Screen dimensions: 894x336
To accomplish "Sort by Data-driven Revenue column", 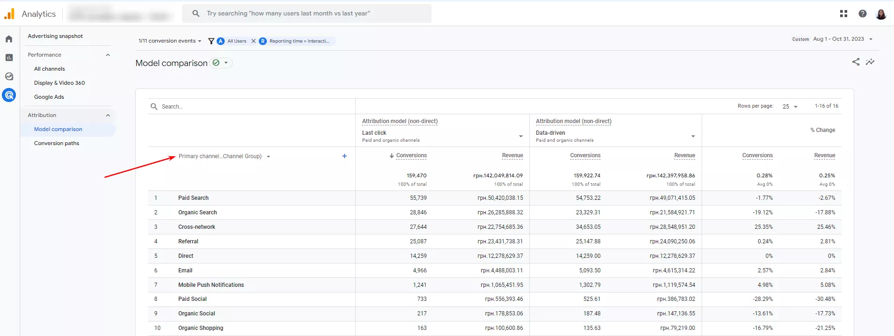I will (x=685, y=155).
